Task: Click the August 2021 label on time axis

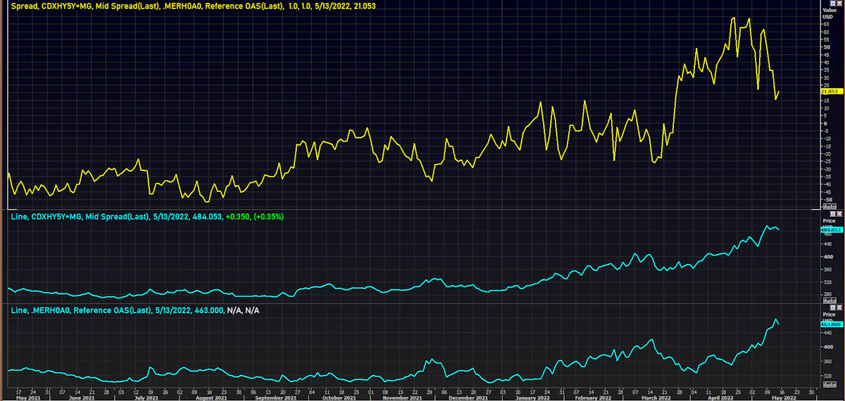Action: pyautogui.click(x=213, y=397)
